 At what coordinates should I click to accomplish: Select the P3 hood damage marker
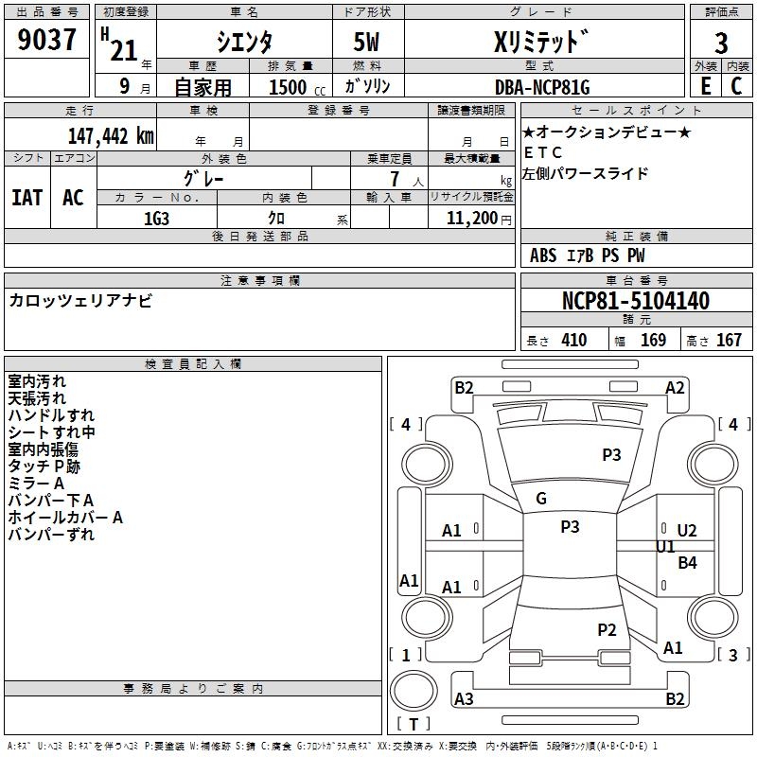(611, 455)
